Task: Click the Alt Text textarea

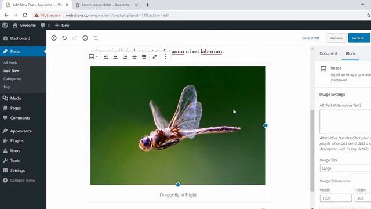Action: (345, 121)
